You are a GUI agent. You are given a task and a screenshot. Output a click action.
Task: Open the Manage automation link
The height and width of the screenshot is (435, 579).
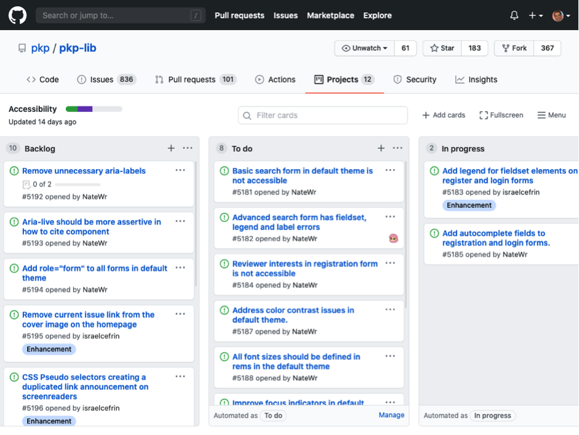tap(391, 415)
